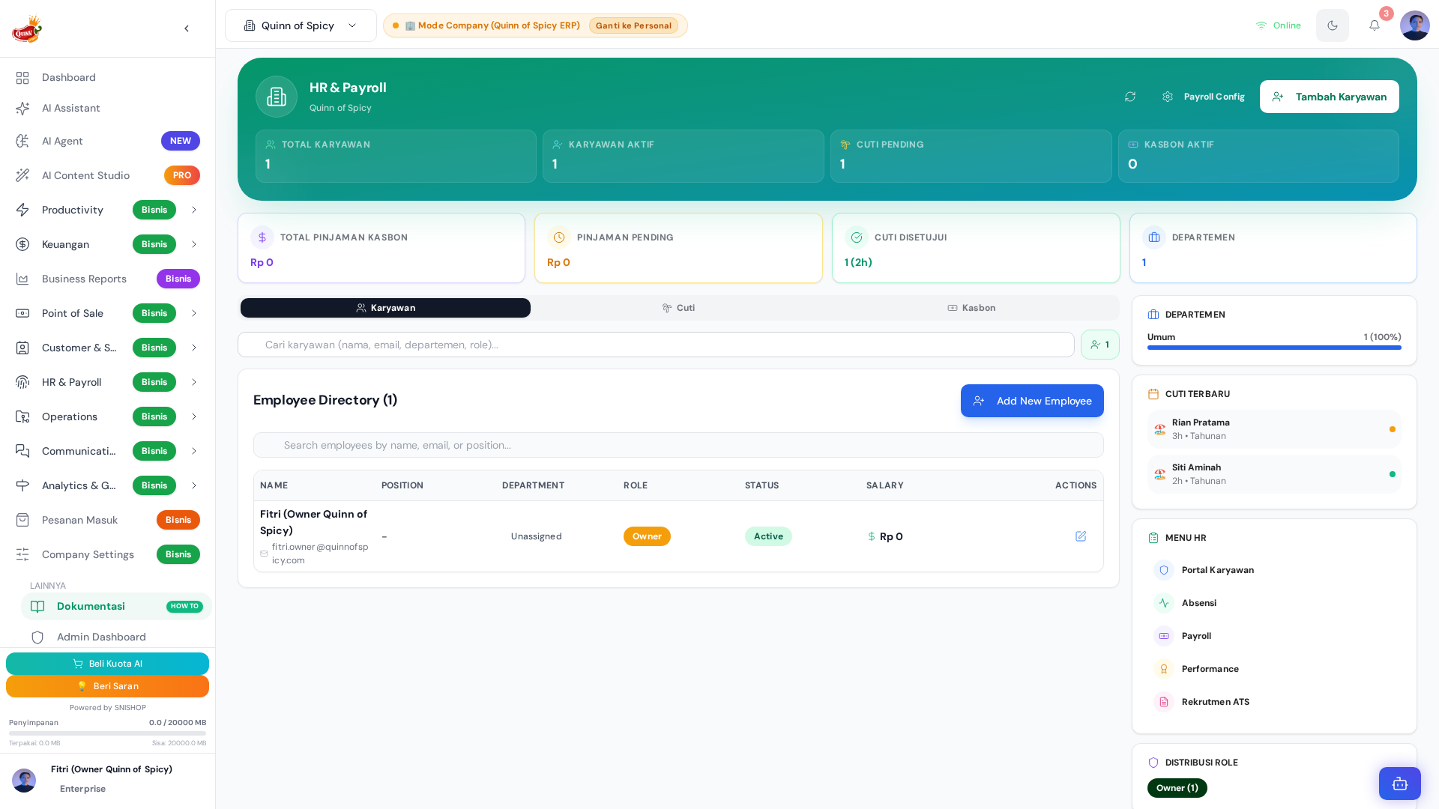The height and width of the screenshot is (809, 1439).
Task: Open notifications bell icon
Action: pos(1375,25)
